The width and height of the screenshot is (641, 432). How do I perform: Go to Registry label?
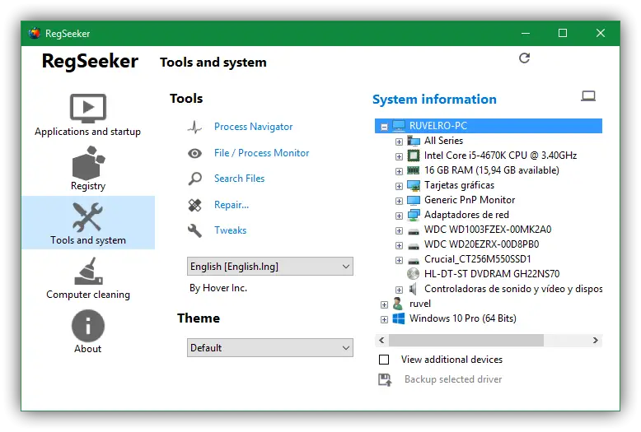pyautogui.click(x=88, y=186)
